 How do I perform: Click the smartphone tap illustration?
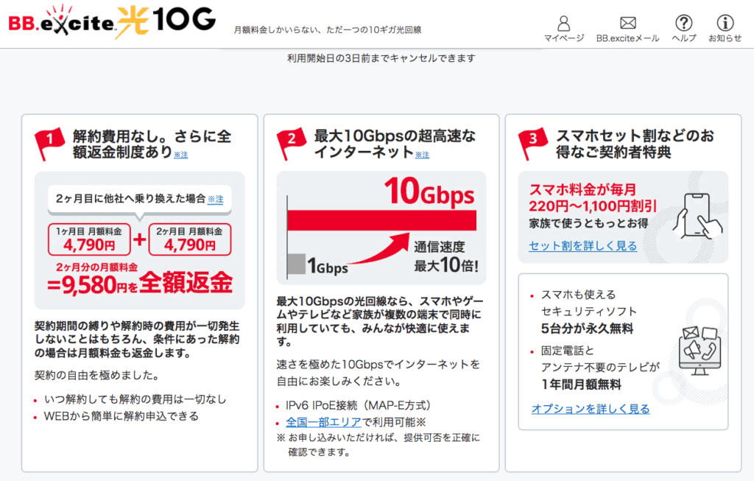point(697,216)
